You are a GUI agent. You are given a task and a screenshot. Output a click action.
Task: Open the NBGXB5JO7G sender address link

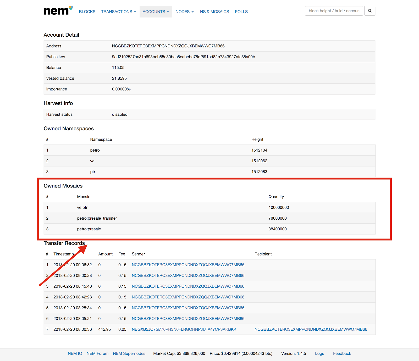tap(184, 329)
